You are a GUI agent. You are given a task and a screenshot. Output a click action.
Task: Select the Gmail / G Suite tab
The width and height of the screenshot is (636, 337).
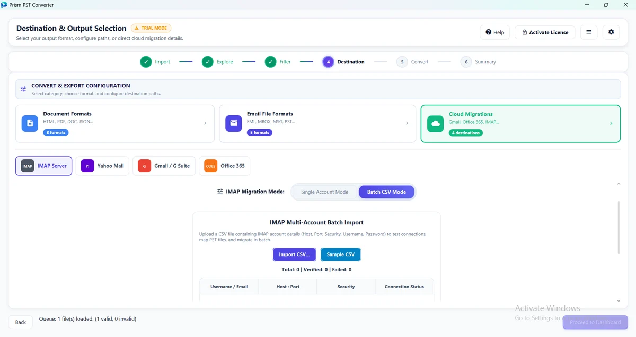click(164, 166)
